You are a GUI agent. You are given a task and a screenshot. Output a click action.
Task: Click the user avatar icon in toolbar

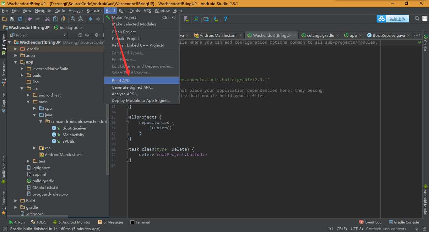pyautogui.click(x=425, y=19)
